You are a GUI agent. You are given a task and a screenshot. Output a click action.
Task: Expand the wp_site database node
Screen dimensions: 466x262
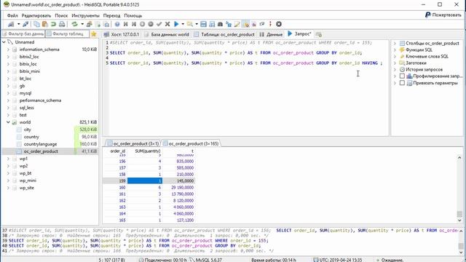click(8, 188)
